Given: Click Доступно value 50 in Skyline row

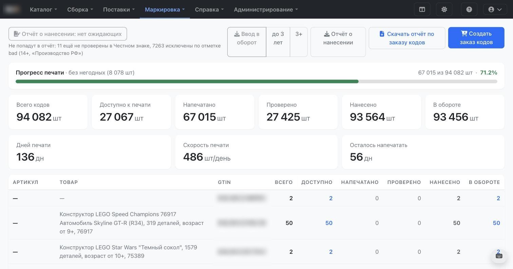Looking at the screenshot, I should [x=329, y=223].
